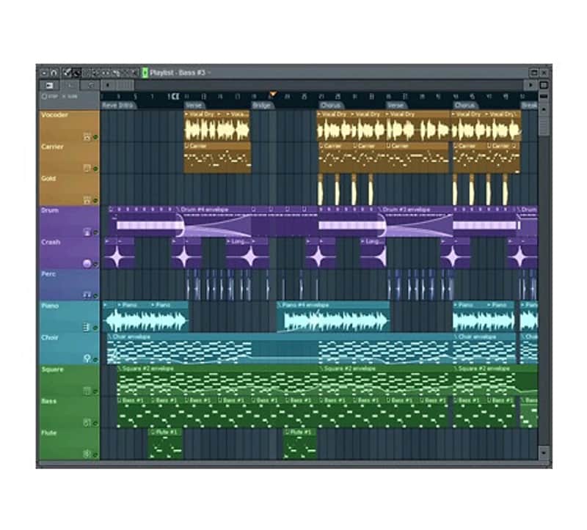This screenshot has height=530, width=587.
Task: Click the Choir track icon
Action: tap(87, 359)
